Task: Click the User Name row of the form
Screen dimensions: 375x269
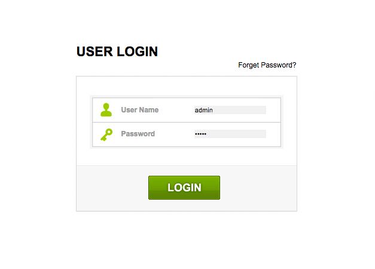Action: click(187, 110)
